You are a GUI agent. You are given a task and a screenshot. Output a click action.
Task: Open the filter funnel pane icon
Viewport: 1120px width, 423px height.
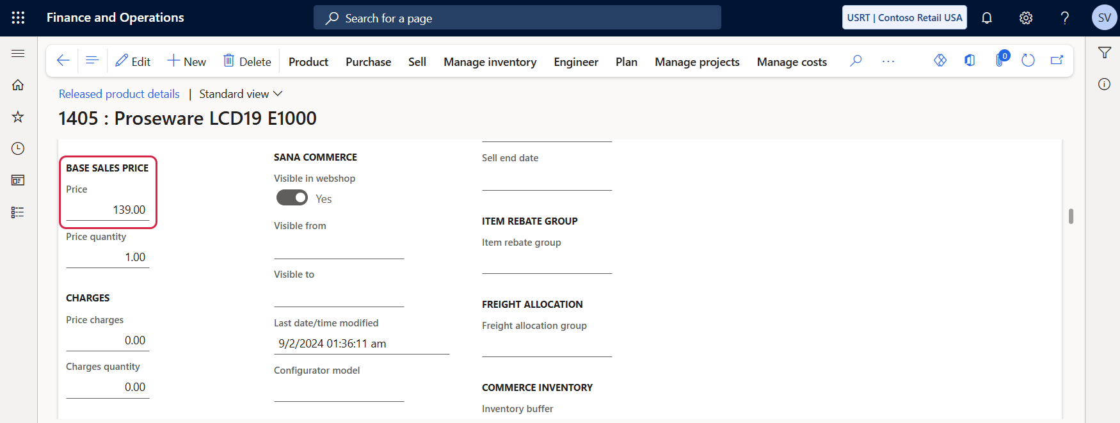click(x=1105, y=53)
